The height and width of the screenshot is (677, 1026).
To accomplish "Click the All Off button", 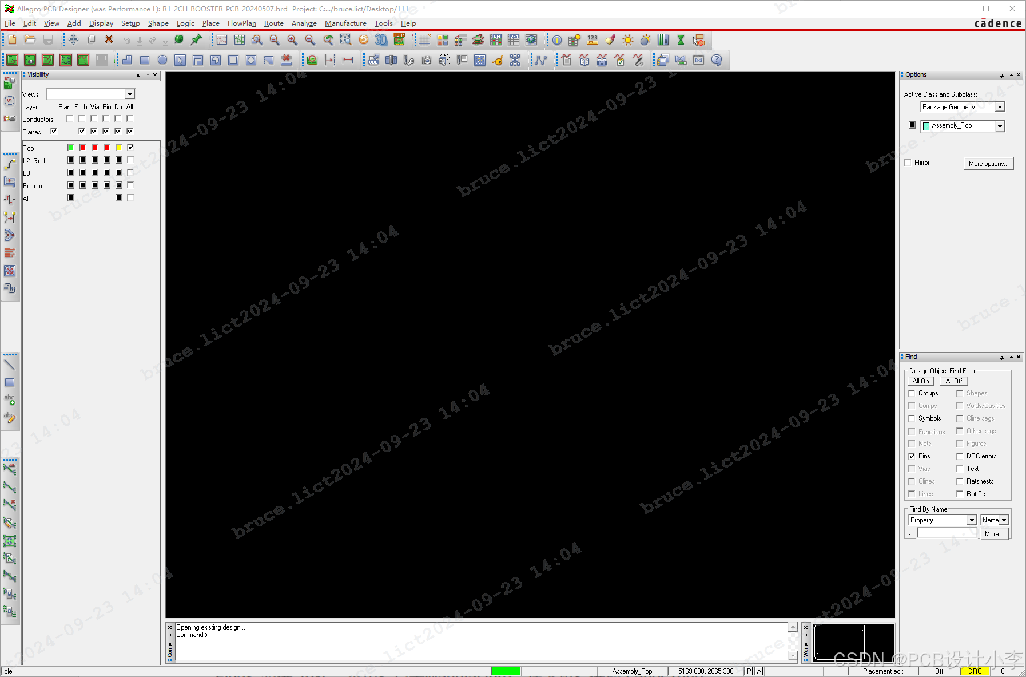I will (x=954, y=381).
